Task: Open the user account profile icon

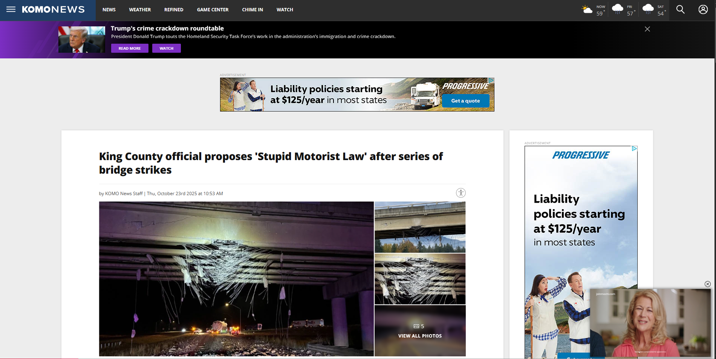Action: 703,9
